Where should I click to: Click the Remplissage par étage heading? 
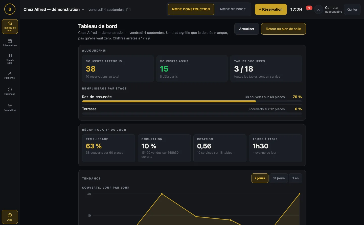(104, 88)
